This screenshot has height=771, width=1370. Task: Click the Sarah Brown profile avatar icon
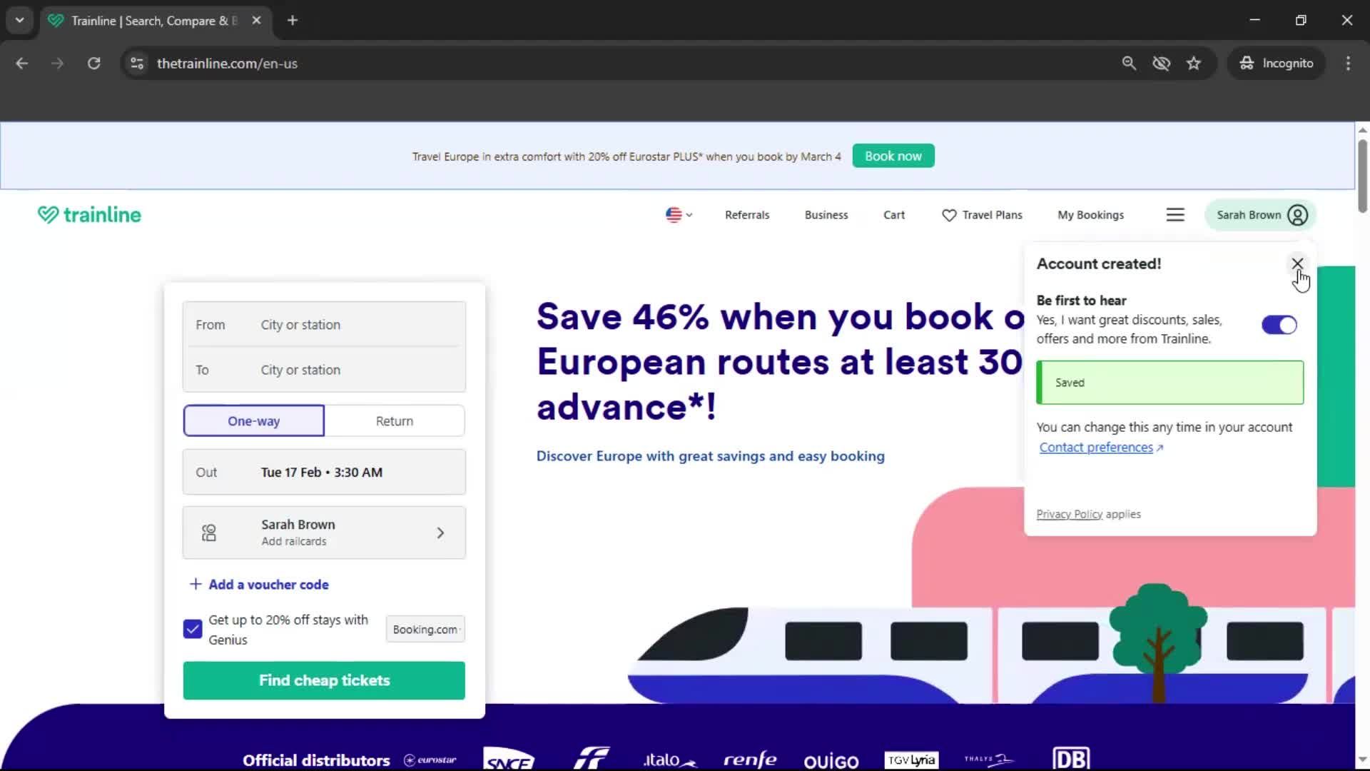click(x=1297, y=215)
